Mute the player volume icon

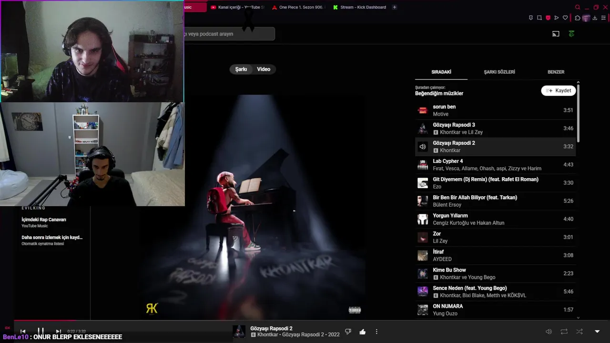pos(549,332)
